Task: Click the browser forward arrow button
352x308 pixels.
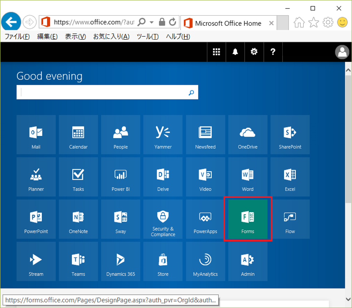Action: (x=29, y=22)
